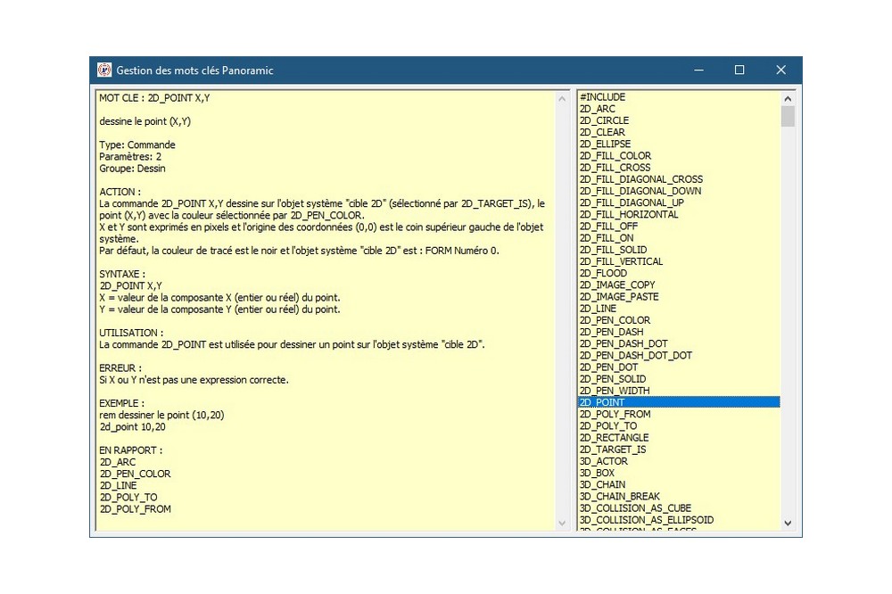Select 2D_PEN_DASH keyword

pyautogui.click(x=679, y=333)
